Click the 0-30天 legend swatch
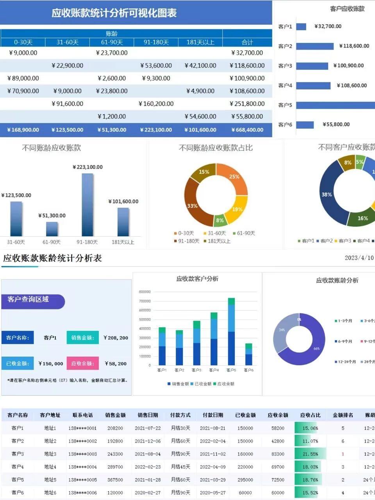This screenshot has width=375, height=500. (175, 233)
